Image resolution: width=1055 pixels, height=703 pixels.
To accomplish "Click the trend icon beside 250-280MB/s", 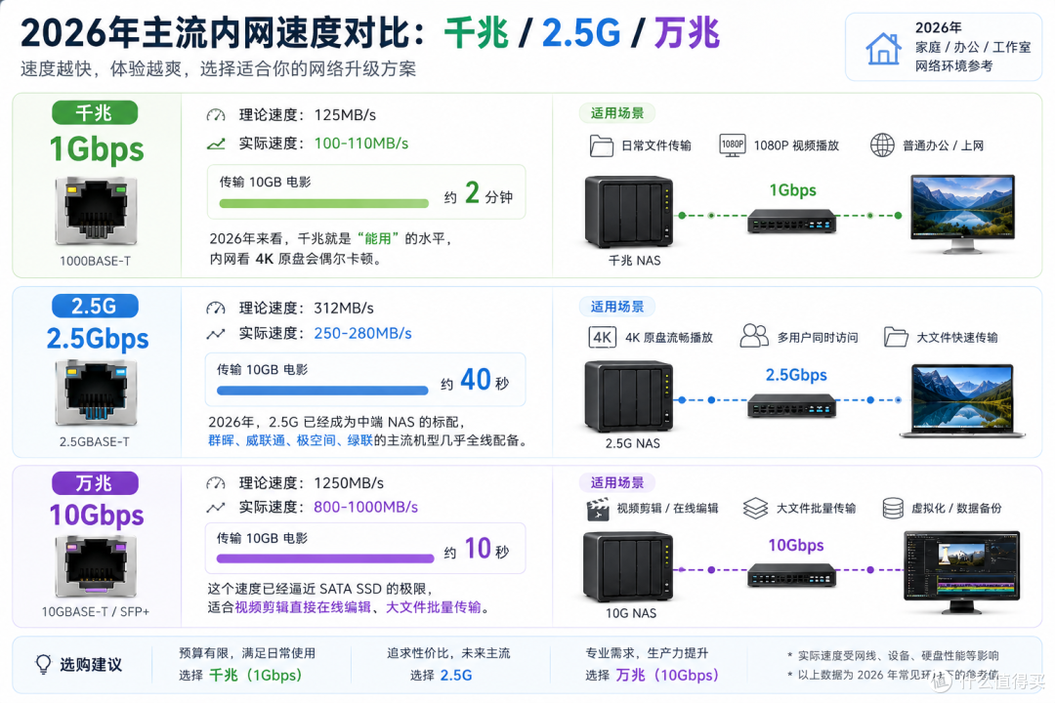I will click(215, 334).
